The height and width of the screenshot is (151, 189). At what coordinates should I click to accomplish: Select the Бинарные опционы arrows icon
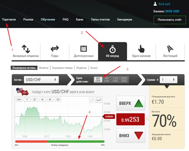click(x=26, y=49)
